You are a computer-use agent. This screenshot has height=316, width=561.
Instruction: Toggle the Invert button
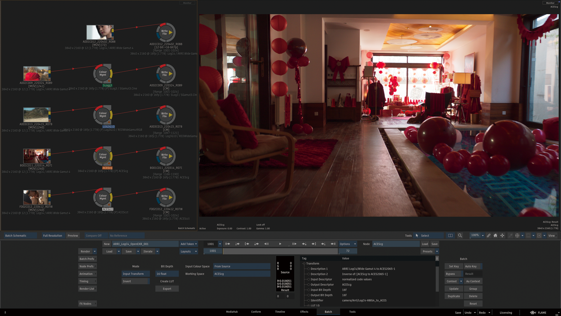(135, 281)
